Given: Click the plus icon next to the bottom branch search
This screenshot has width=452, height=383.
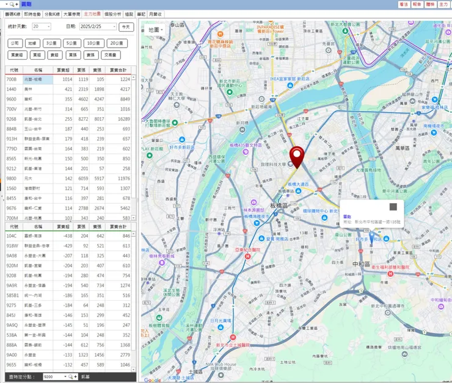Looking at the screenshot, I should coord(76,377).
